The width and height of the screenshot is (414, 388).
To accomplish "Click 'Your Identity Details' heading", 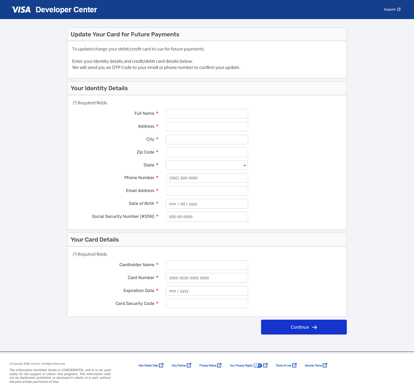I will tap(99, 88).
